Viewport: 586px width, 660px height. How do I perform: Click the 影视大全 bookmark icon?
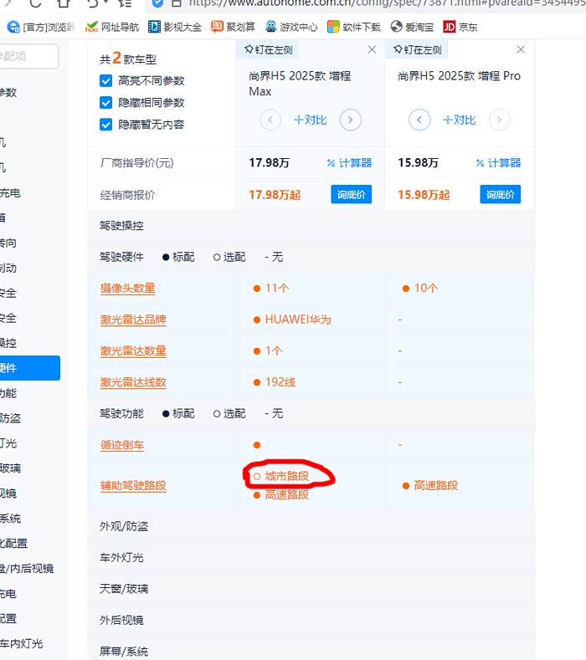[x=154, y=27]
